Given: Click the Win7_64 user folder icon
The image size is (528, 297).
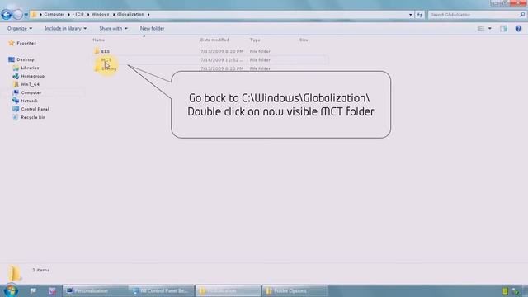Looking at the screenshot, I should (x=16, y=84).
